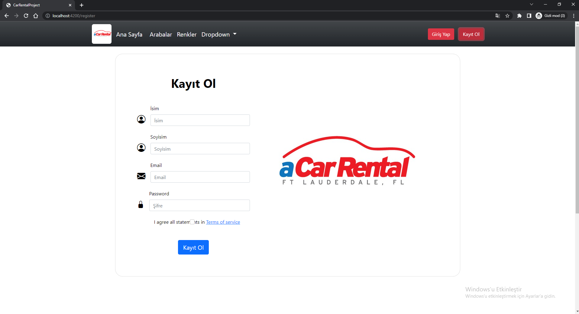Image resolution: width=579 pixels, height=314 pixels.
Task: Click the person icon beside Soyisim field
Action: point(141,148)
